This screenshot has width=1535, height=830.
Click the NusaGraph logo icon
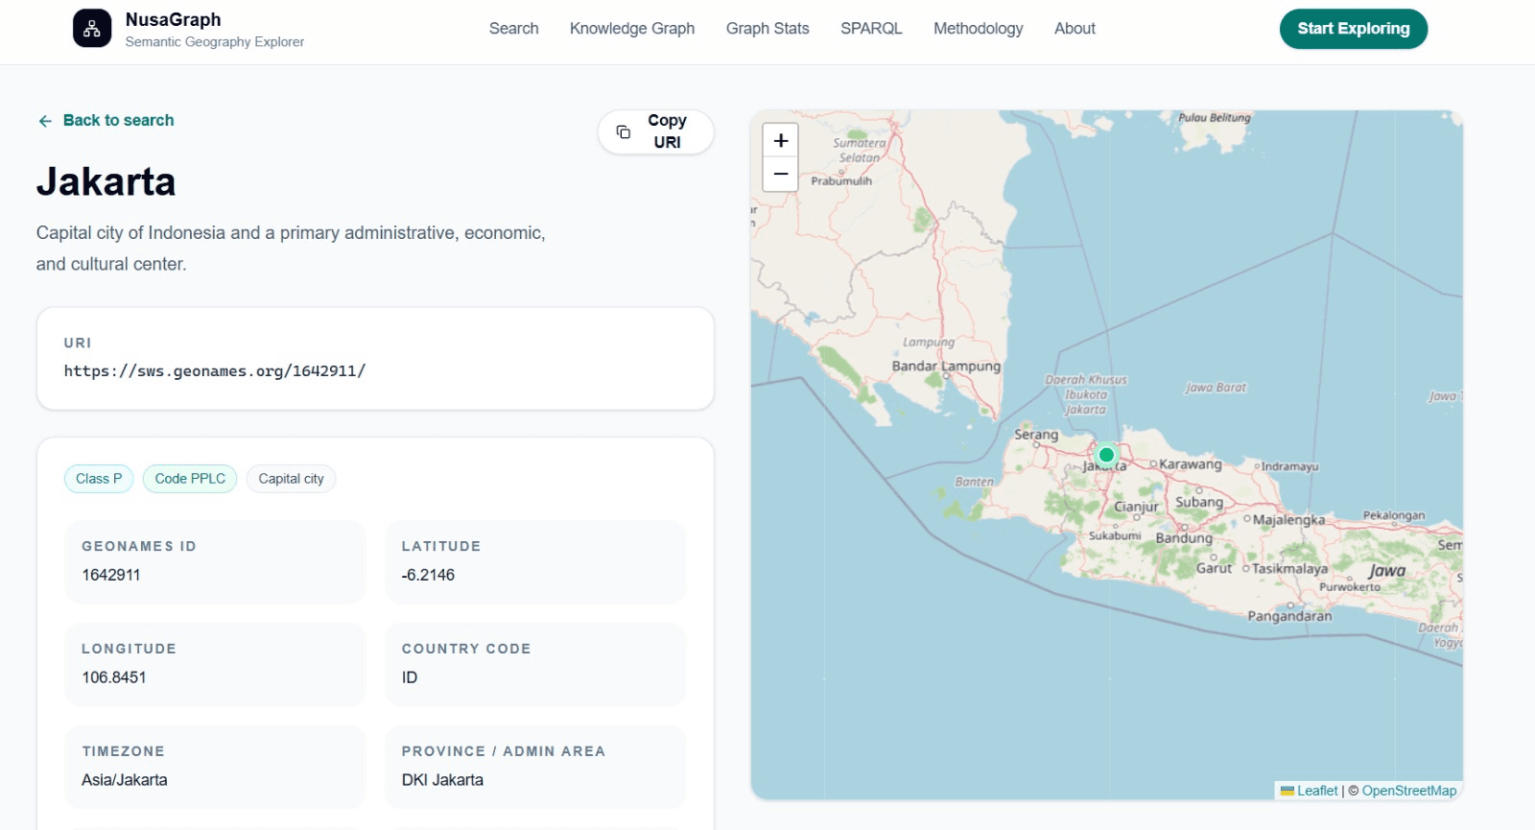[92, 29]
